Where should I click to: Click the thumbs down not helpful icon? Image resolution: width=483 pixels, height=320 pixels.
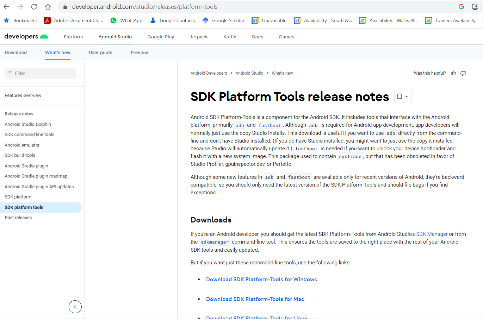coord(463,73)
